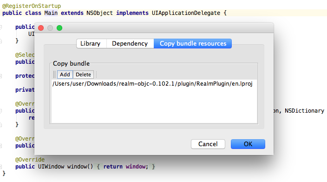Click the toolbar drag handle beside Add
The height and width of the screenshot is (182, 327).
(x=54, y=74)
